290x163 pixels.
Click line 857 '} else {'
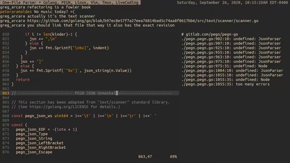25,66
